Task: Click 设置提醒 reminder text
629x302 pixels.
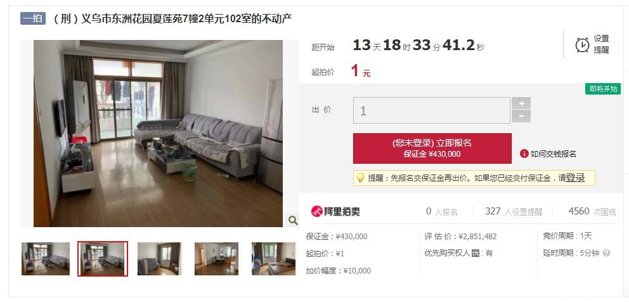Action: [x=601, y=44]
